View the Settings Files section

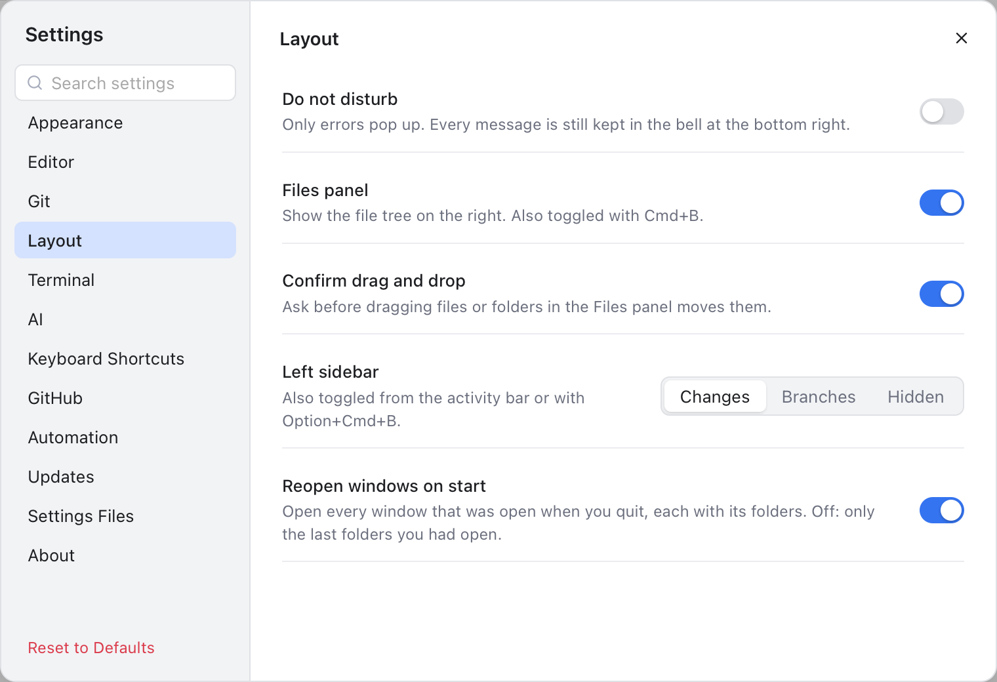(x=125, y=516)
